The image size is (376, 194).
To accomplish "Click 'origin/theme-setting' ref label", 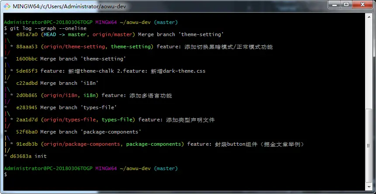I will [74, 47].
